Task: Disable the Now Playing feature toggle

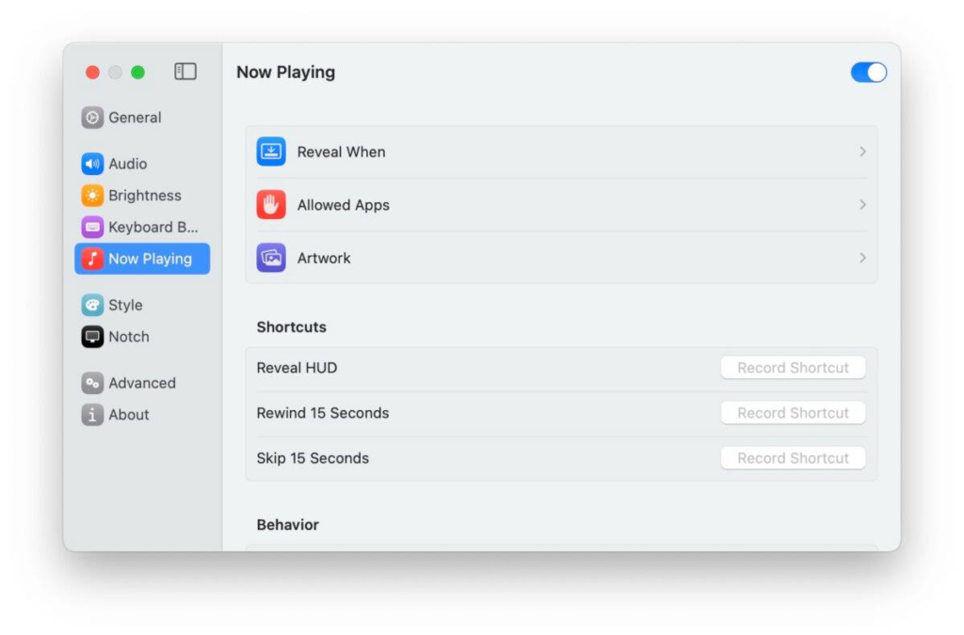Action: tap(867, 71)
